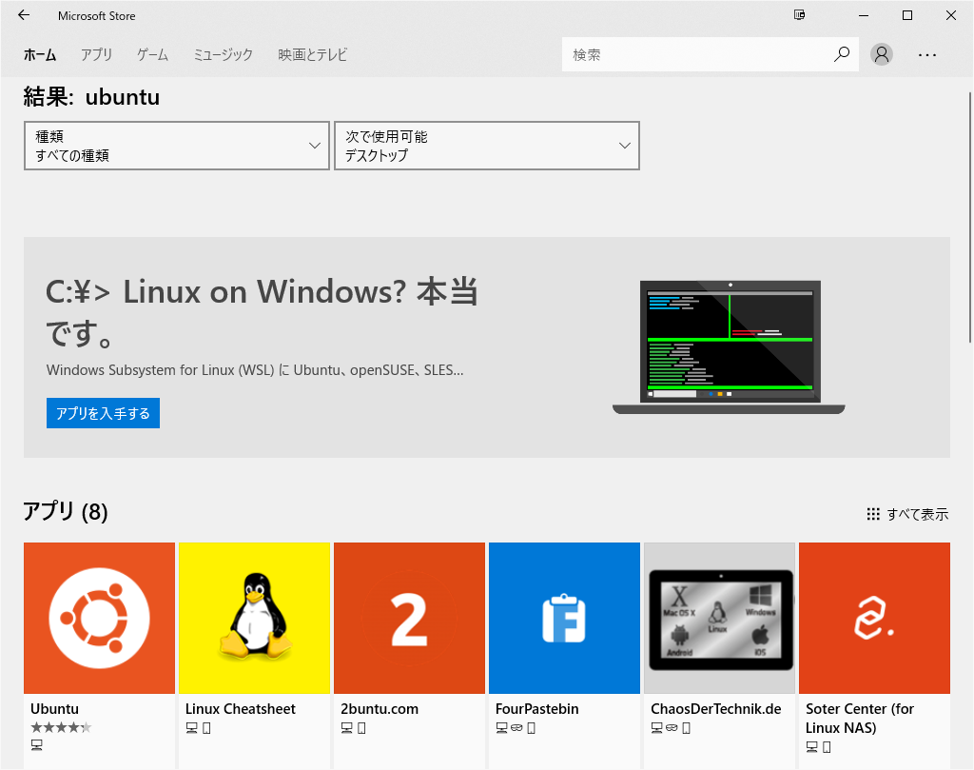Image resolution: width=974 pixels, height=770 pixels.
Task: Click the Ubuntu star rating
Action: coord(61,727)
